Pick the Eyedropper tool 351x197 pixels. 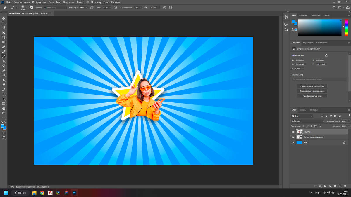pos(4,47)
